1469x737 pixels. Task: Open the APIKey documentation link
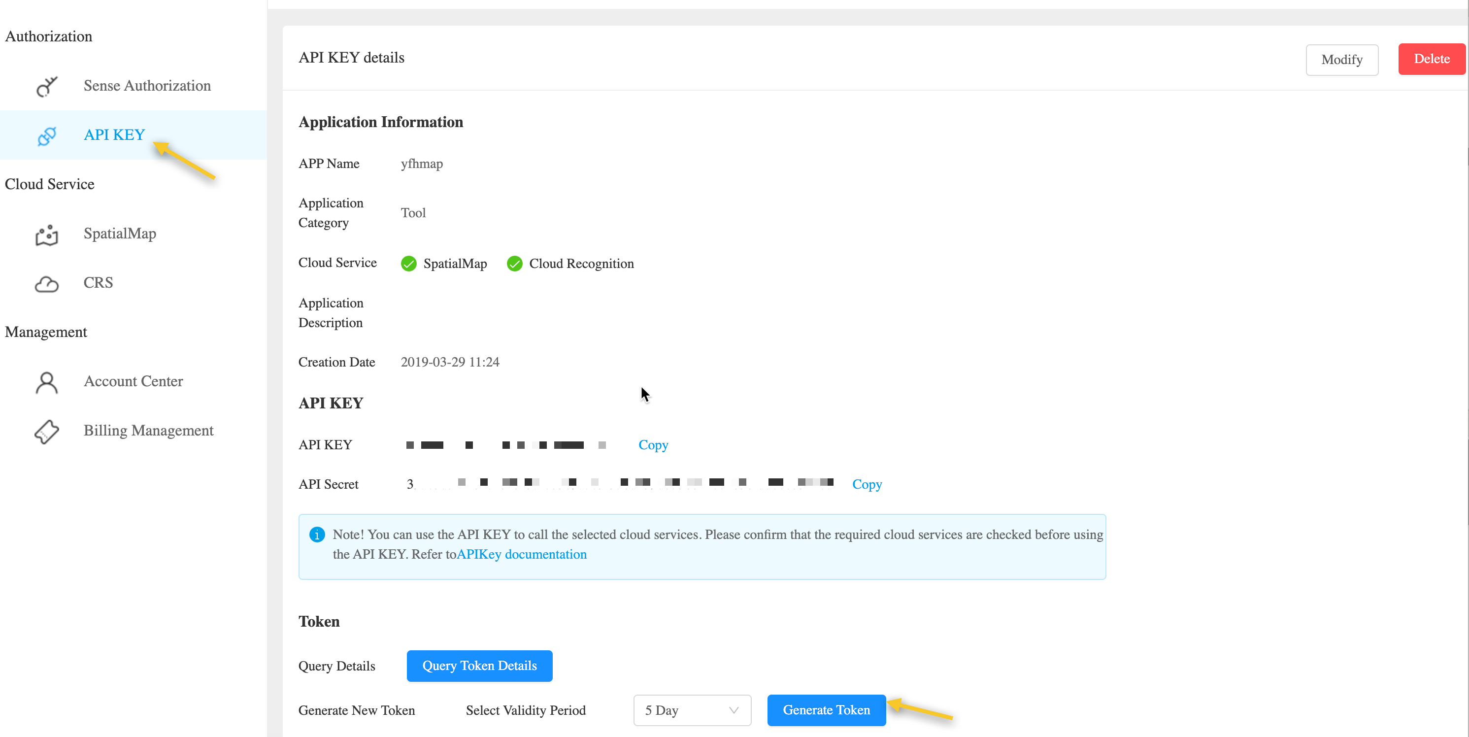pos(521,554)
